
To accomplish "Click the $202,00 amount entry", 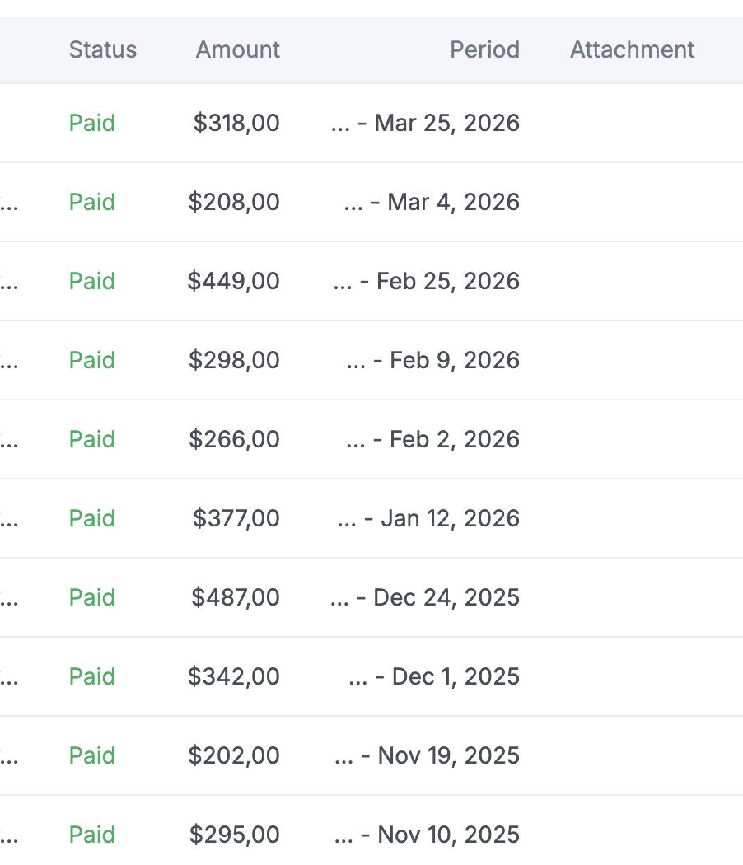I will tap(237, 755).
